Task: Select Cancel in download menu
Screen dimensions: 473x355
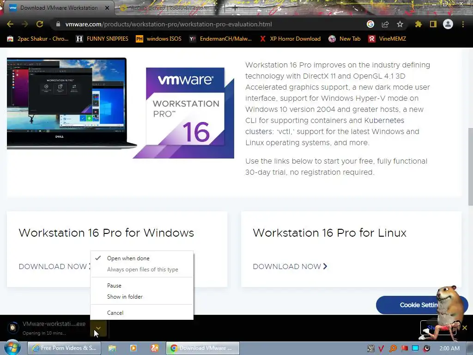Action: point(142,313)
